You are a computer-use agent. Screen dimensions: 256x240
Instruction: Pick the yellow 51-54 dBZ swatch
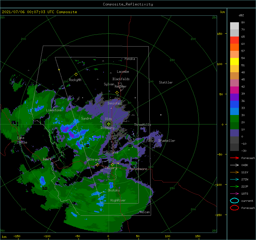pos(234,61)
